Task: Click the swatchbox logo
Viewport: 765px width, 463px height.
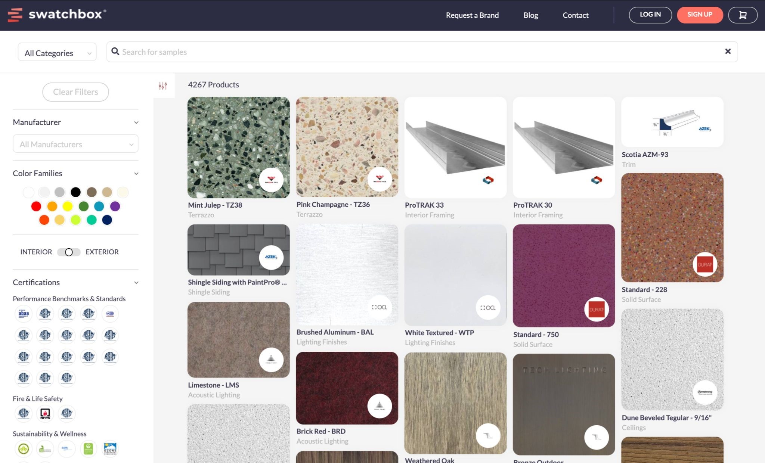Action: coord(57,15)
